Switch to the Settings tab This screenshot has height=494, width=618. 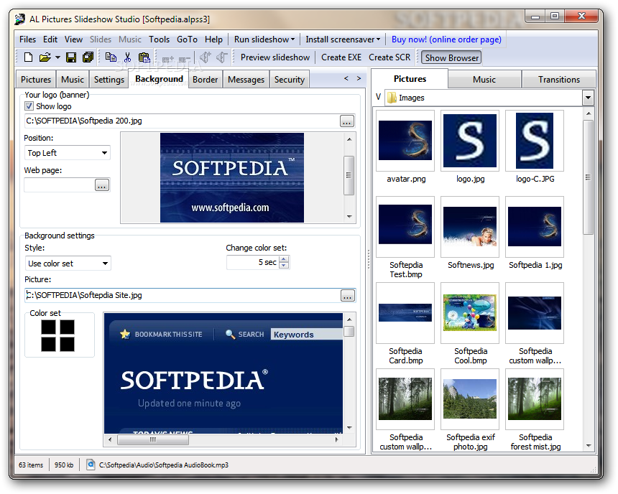point(109,80)
